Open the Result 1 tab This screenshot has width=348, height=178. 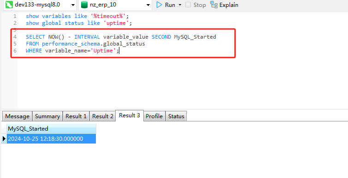tap(76, 116)
